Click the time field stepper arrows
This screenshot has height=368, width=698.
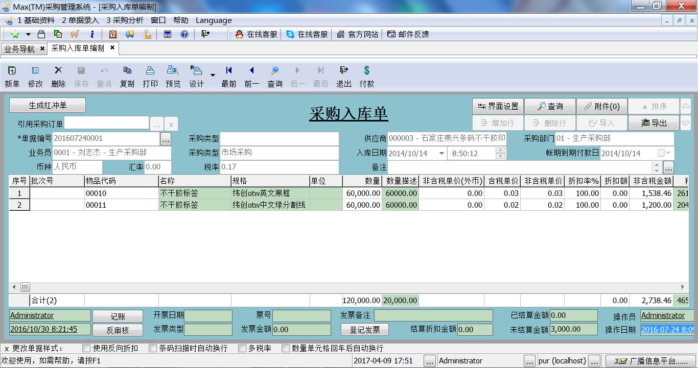(501, 153)
